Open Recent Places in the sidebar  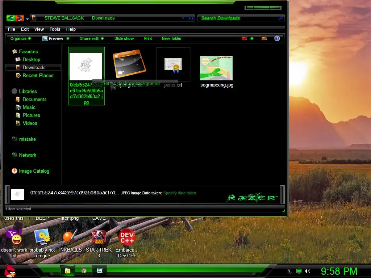(38, 75)
